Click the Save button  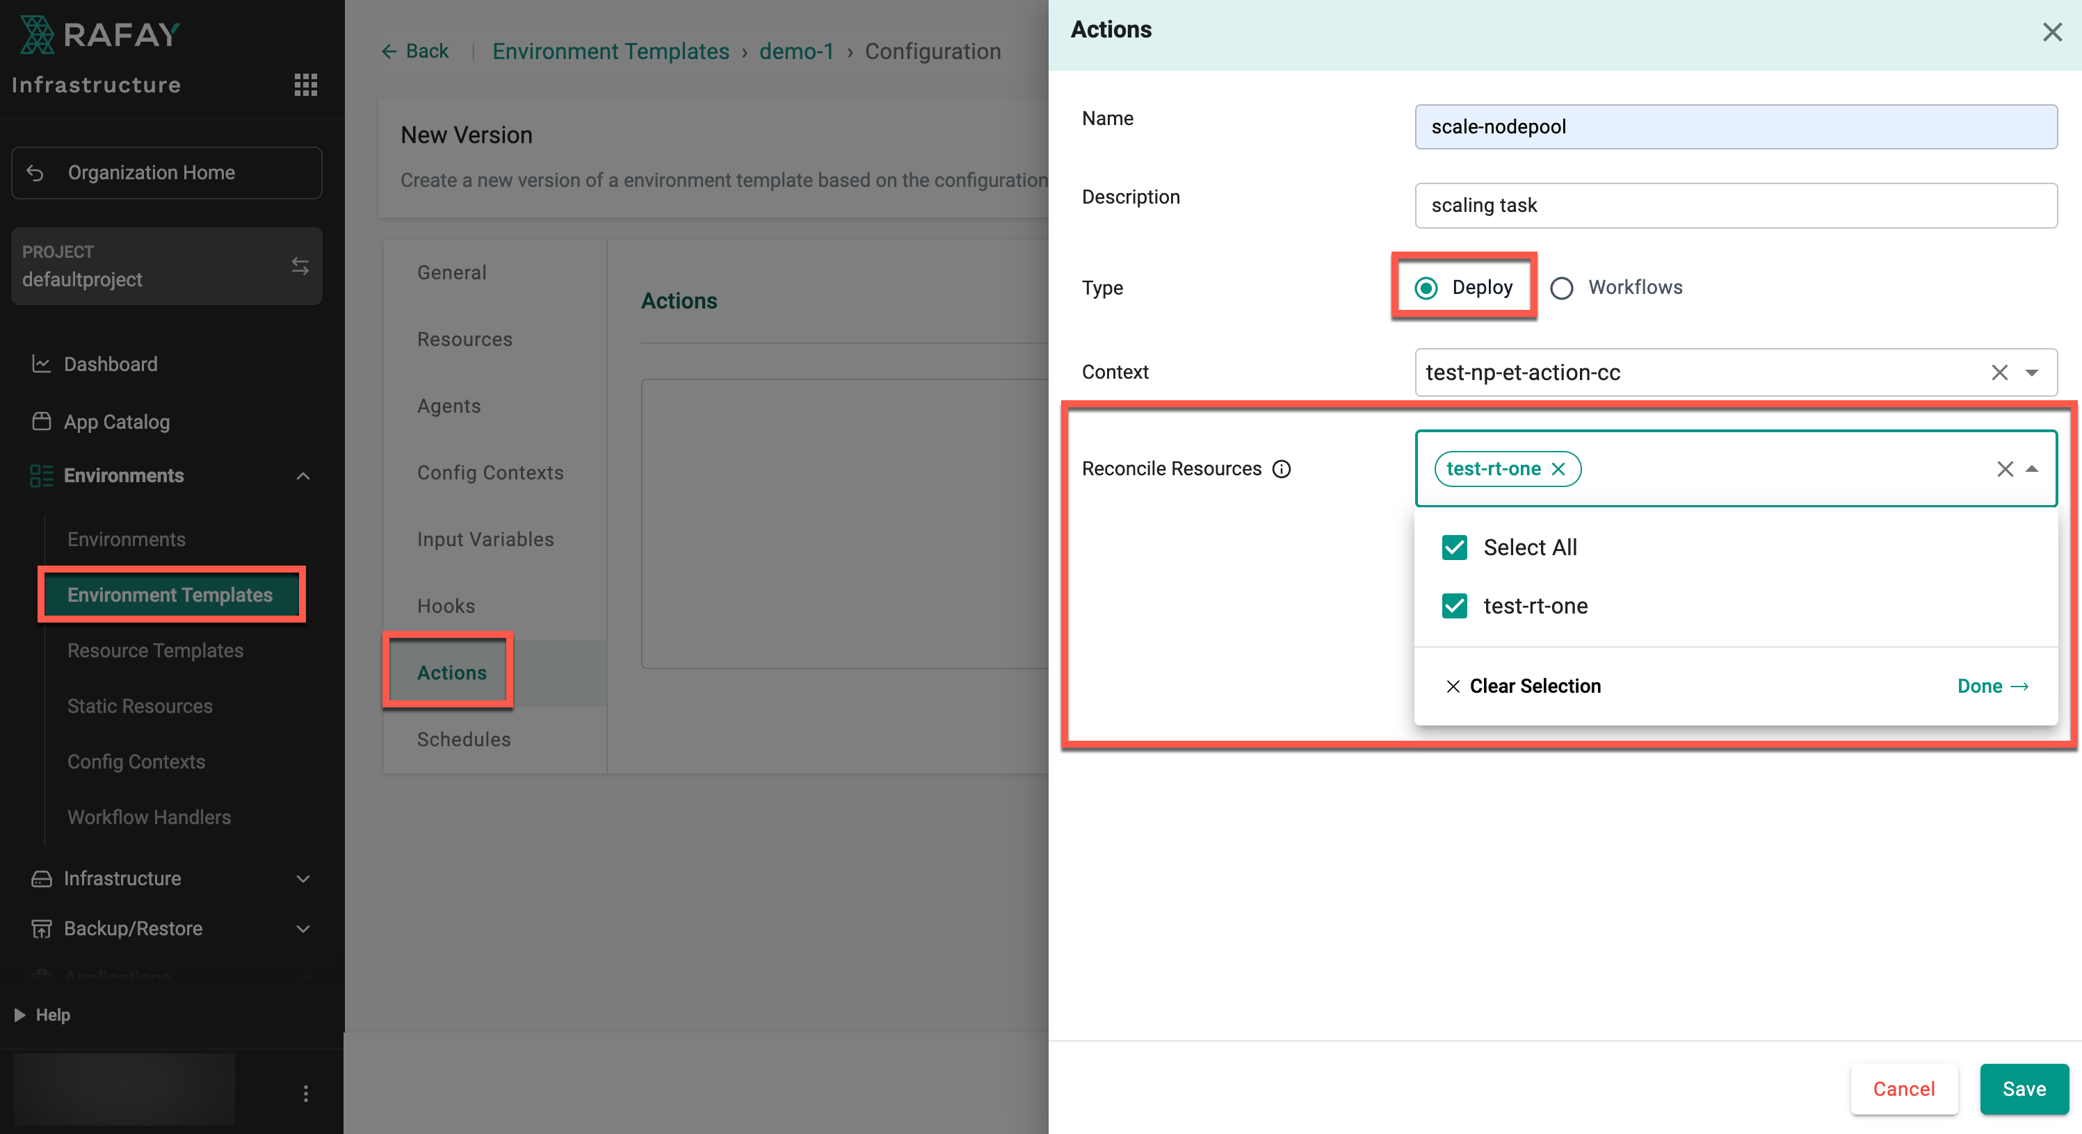click(2024, 1090)
